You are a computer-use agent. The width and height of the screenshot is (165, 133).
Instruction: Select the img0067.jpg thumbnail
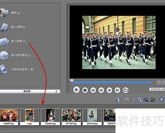[9, 117]
